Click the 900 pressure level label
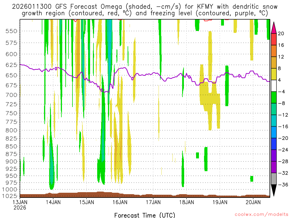 click(x=11, y=162)
